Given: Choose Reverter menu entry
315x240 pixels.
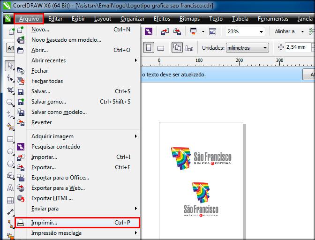Looking at the screenshot, I should coord(77,122).
